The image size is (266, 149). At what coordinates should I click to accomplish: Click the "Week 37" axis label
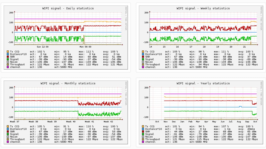point(14,122)
